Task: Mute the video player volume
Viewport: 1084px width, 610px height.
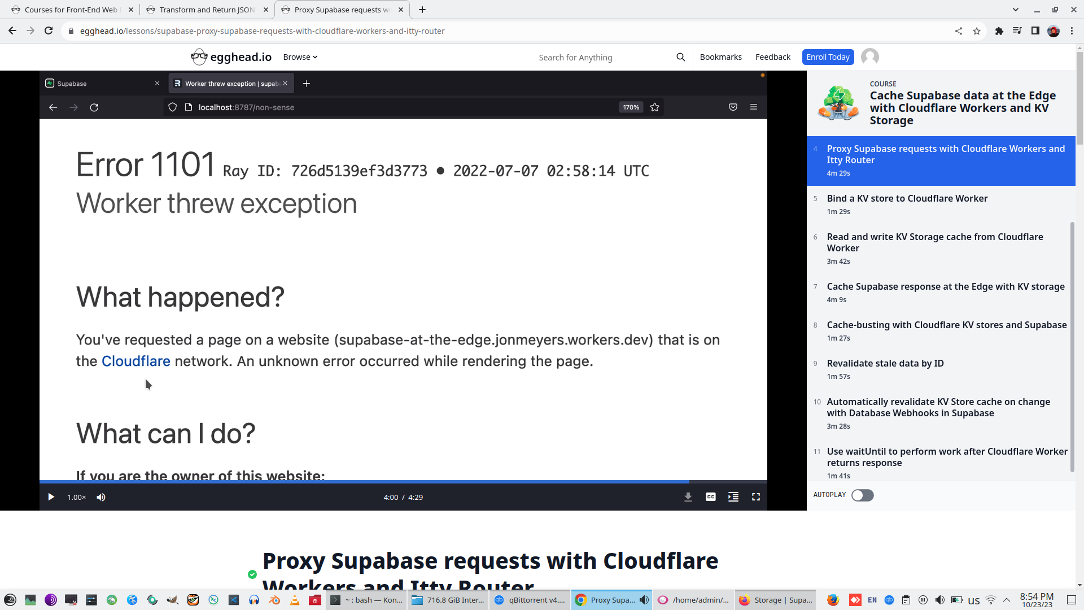Action: 101,497
